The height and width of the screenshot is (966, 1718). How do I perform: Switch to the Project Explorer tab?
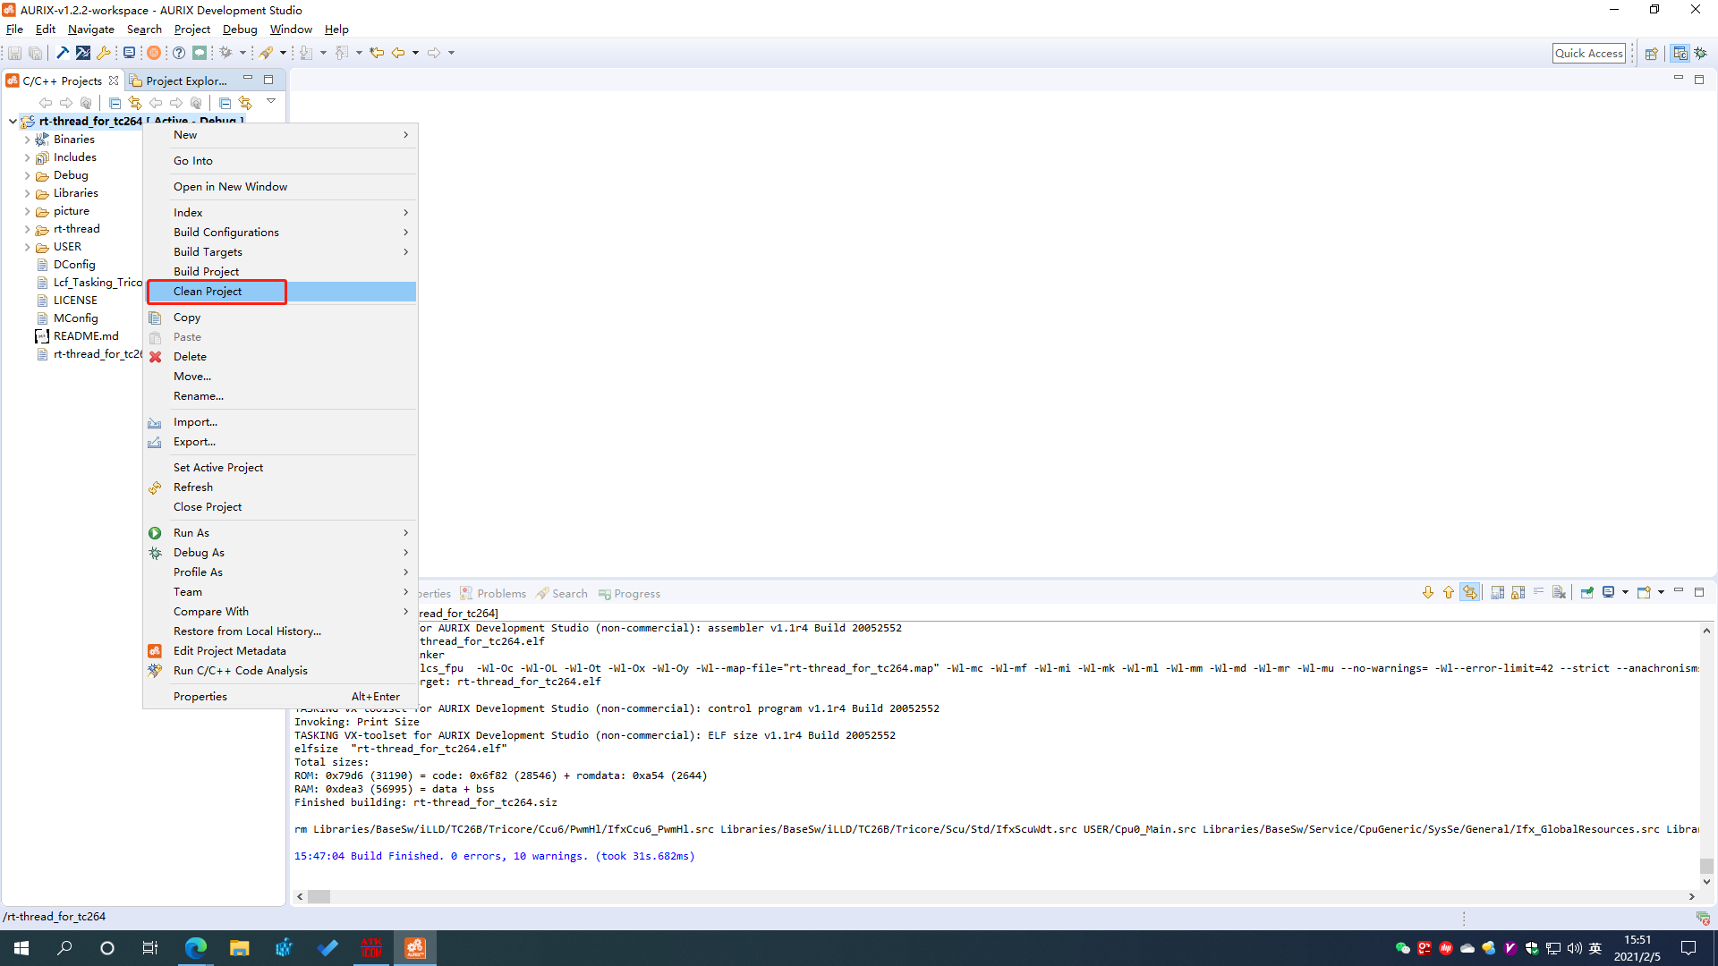(x=178, y=80)
